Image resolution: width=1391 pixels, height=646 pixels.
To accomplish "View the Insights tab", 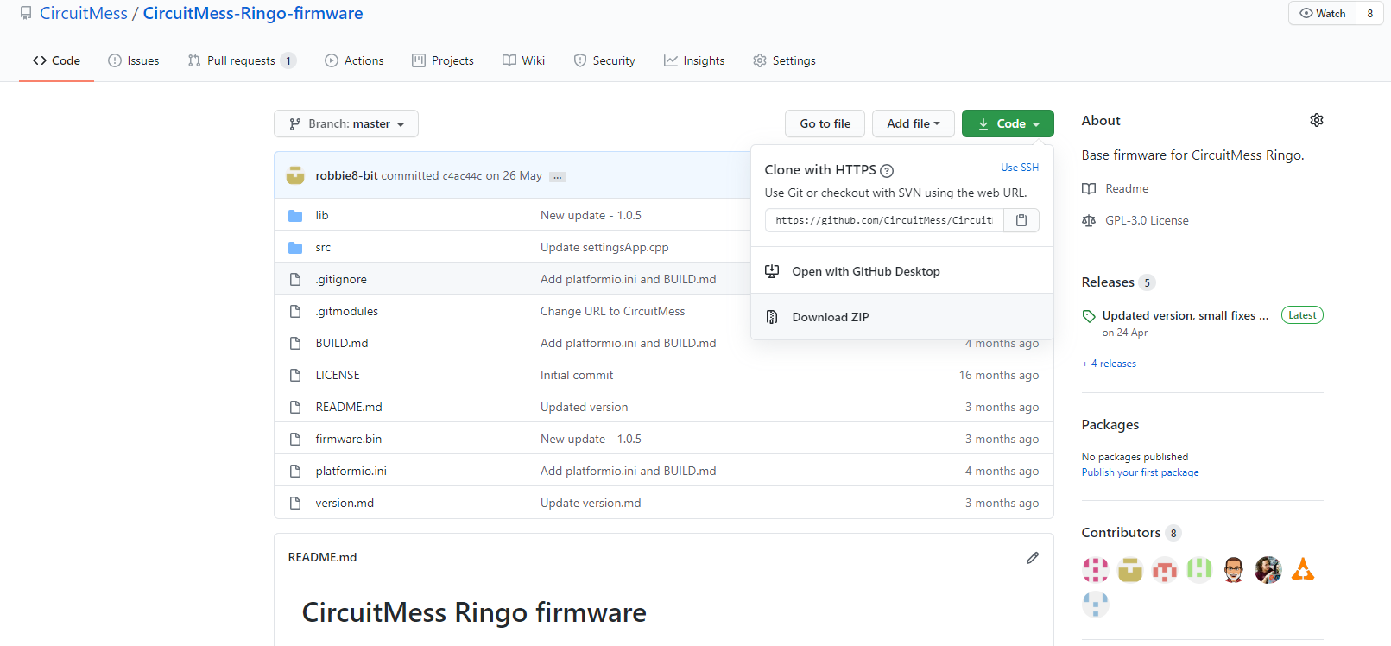I will (694, 60).
